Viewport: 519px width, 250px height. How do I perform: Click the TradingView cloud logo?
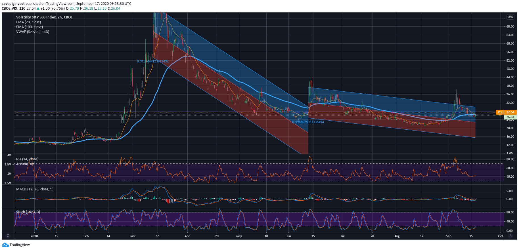click(5, 245)
